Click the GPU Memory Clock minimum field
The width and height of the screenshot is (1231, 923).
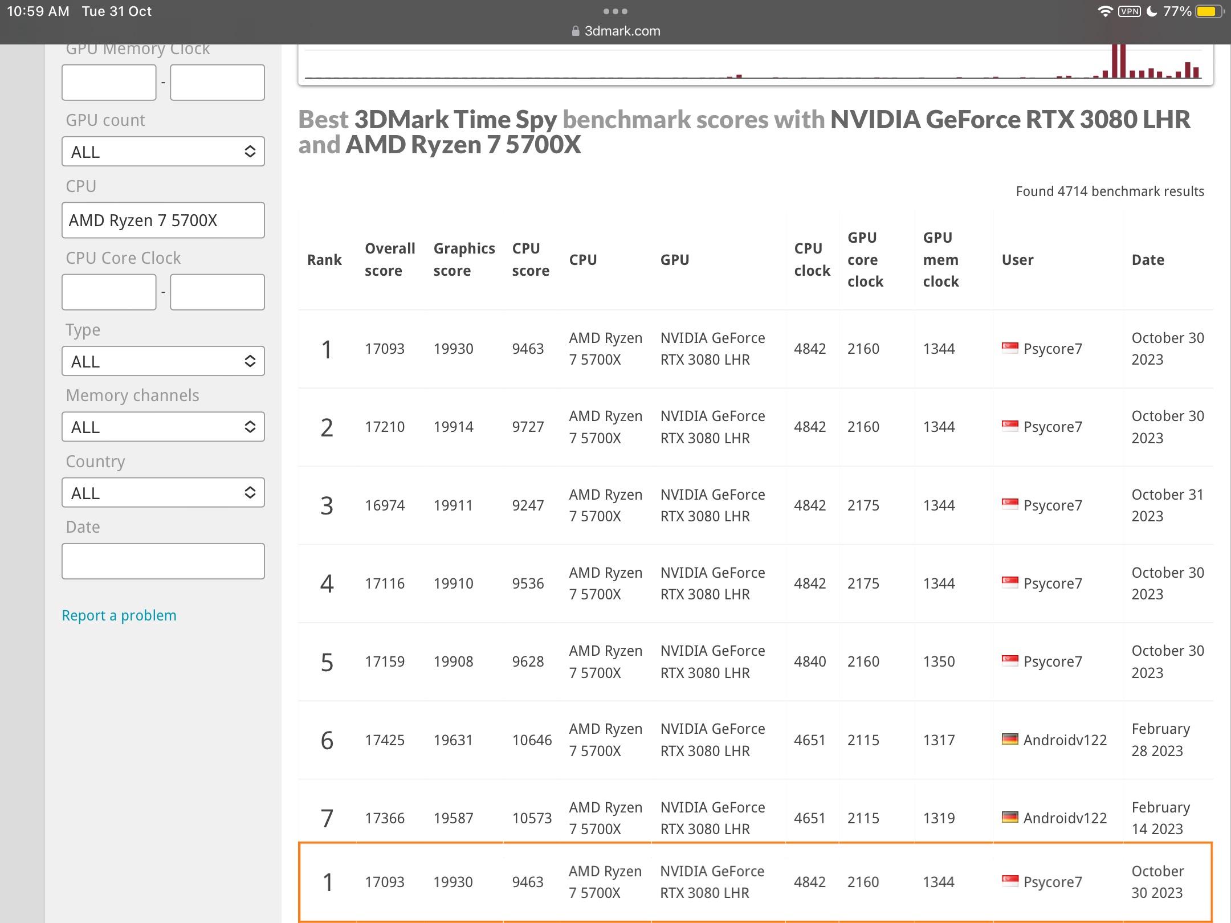[109, 83]
